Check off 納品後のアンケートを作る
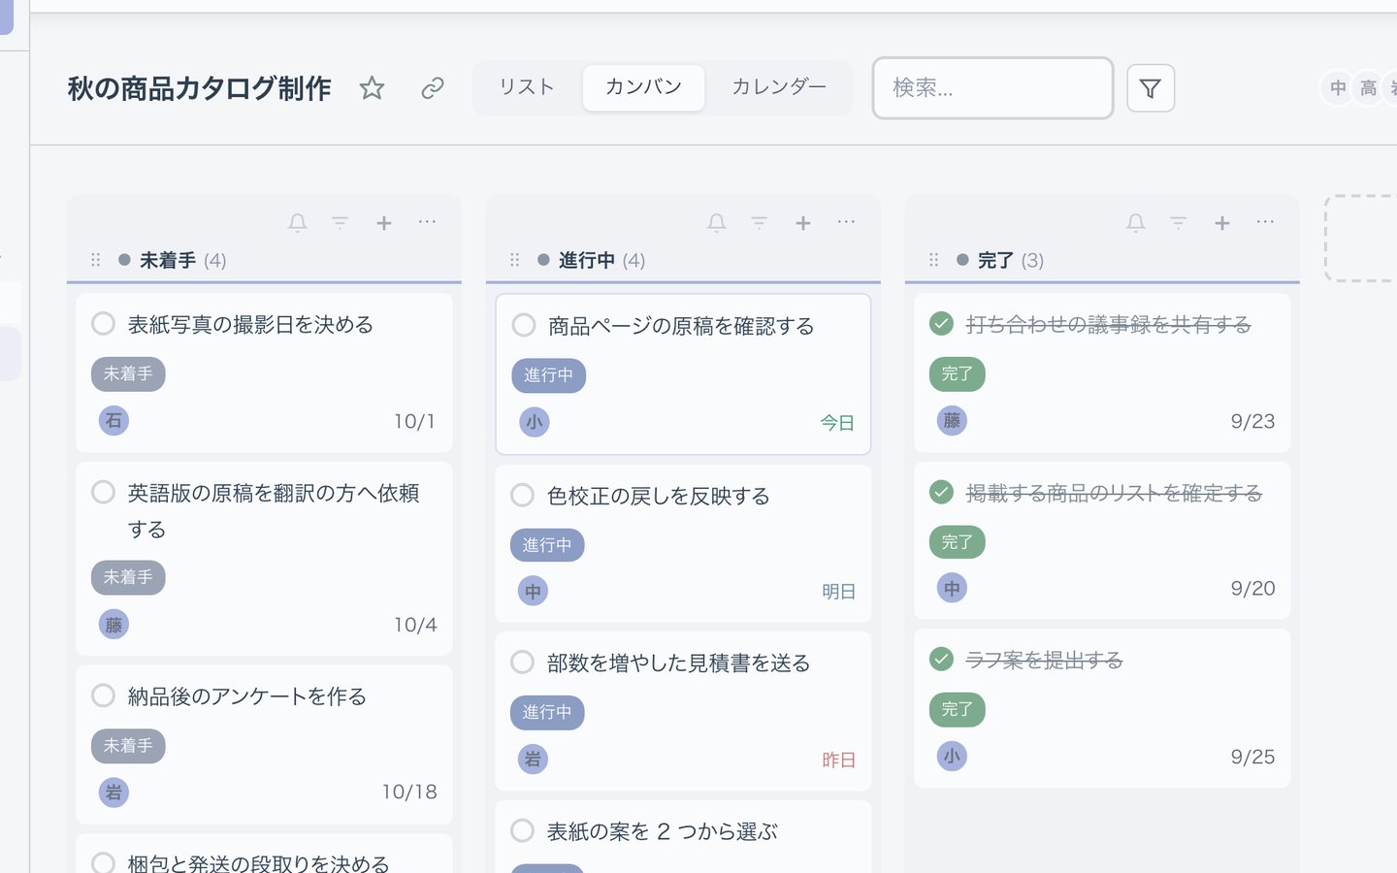The height and width of the screenshot is (873, 1397). pos(103,695)
